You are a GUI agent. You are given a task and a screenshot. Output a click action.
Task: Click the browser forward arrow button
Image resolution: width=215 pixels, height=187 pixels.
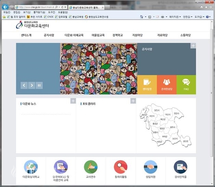coord(11,7)
